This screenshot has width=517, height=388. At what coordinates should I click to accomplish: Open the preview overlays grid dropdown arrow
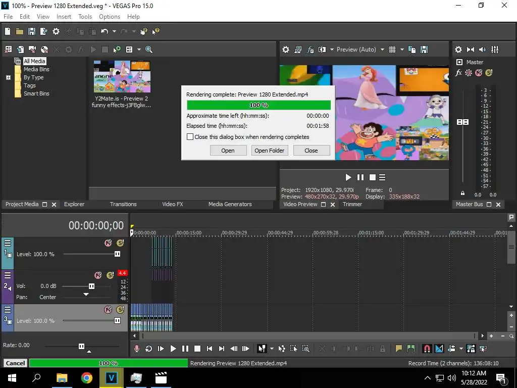click(402, 50)
